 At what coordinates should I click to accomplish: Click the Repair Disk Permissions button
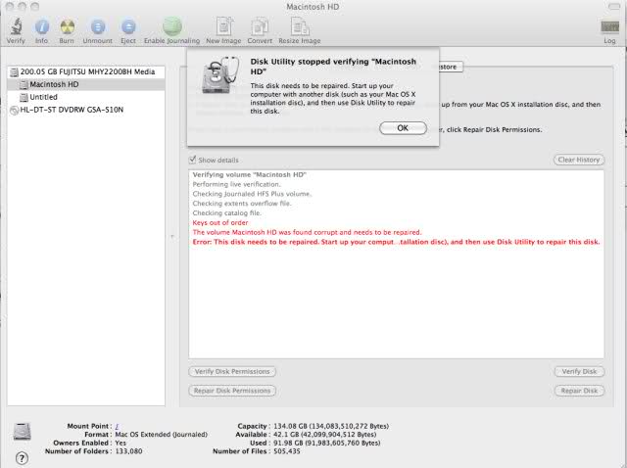[x=232, y=391]
